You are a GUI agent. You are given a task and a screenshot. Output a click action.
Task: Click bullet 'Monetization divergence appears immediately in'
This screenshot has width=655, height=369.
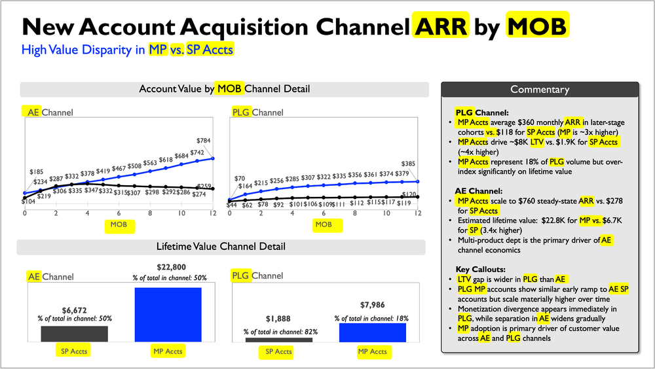[x=537, y=313]
